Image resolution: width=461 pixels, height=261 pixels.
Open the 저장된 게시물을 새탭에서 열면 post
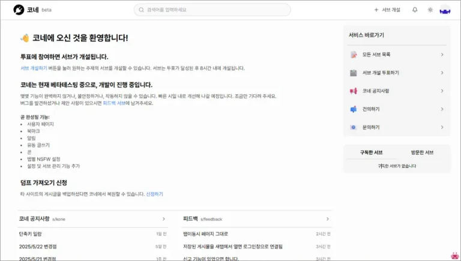click(x=232, y=247)
